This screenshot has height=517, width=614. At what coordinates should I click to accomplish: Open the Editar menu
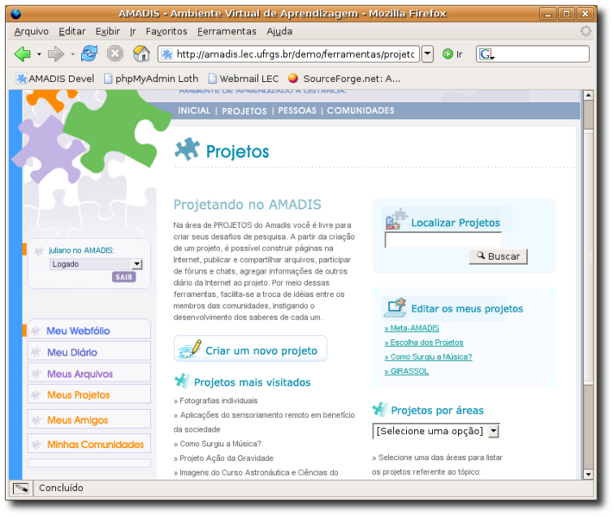[72, 31]
